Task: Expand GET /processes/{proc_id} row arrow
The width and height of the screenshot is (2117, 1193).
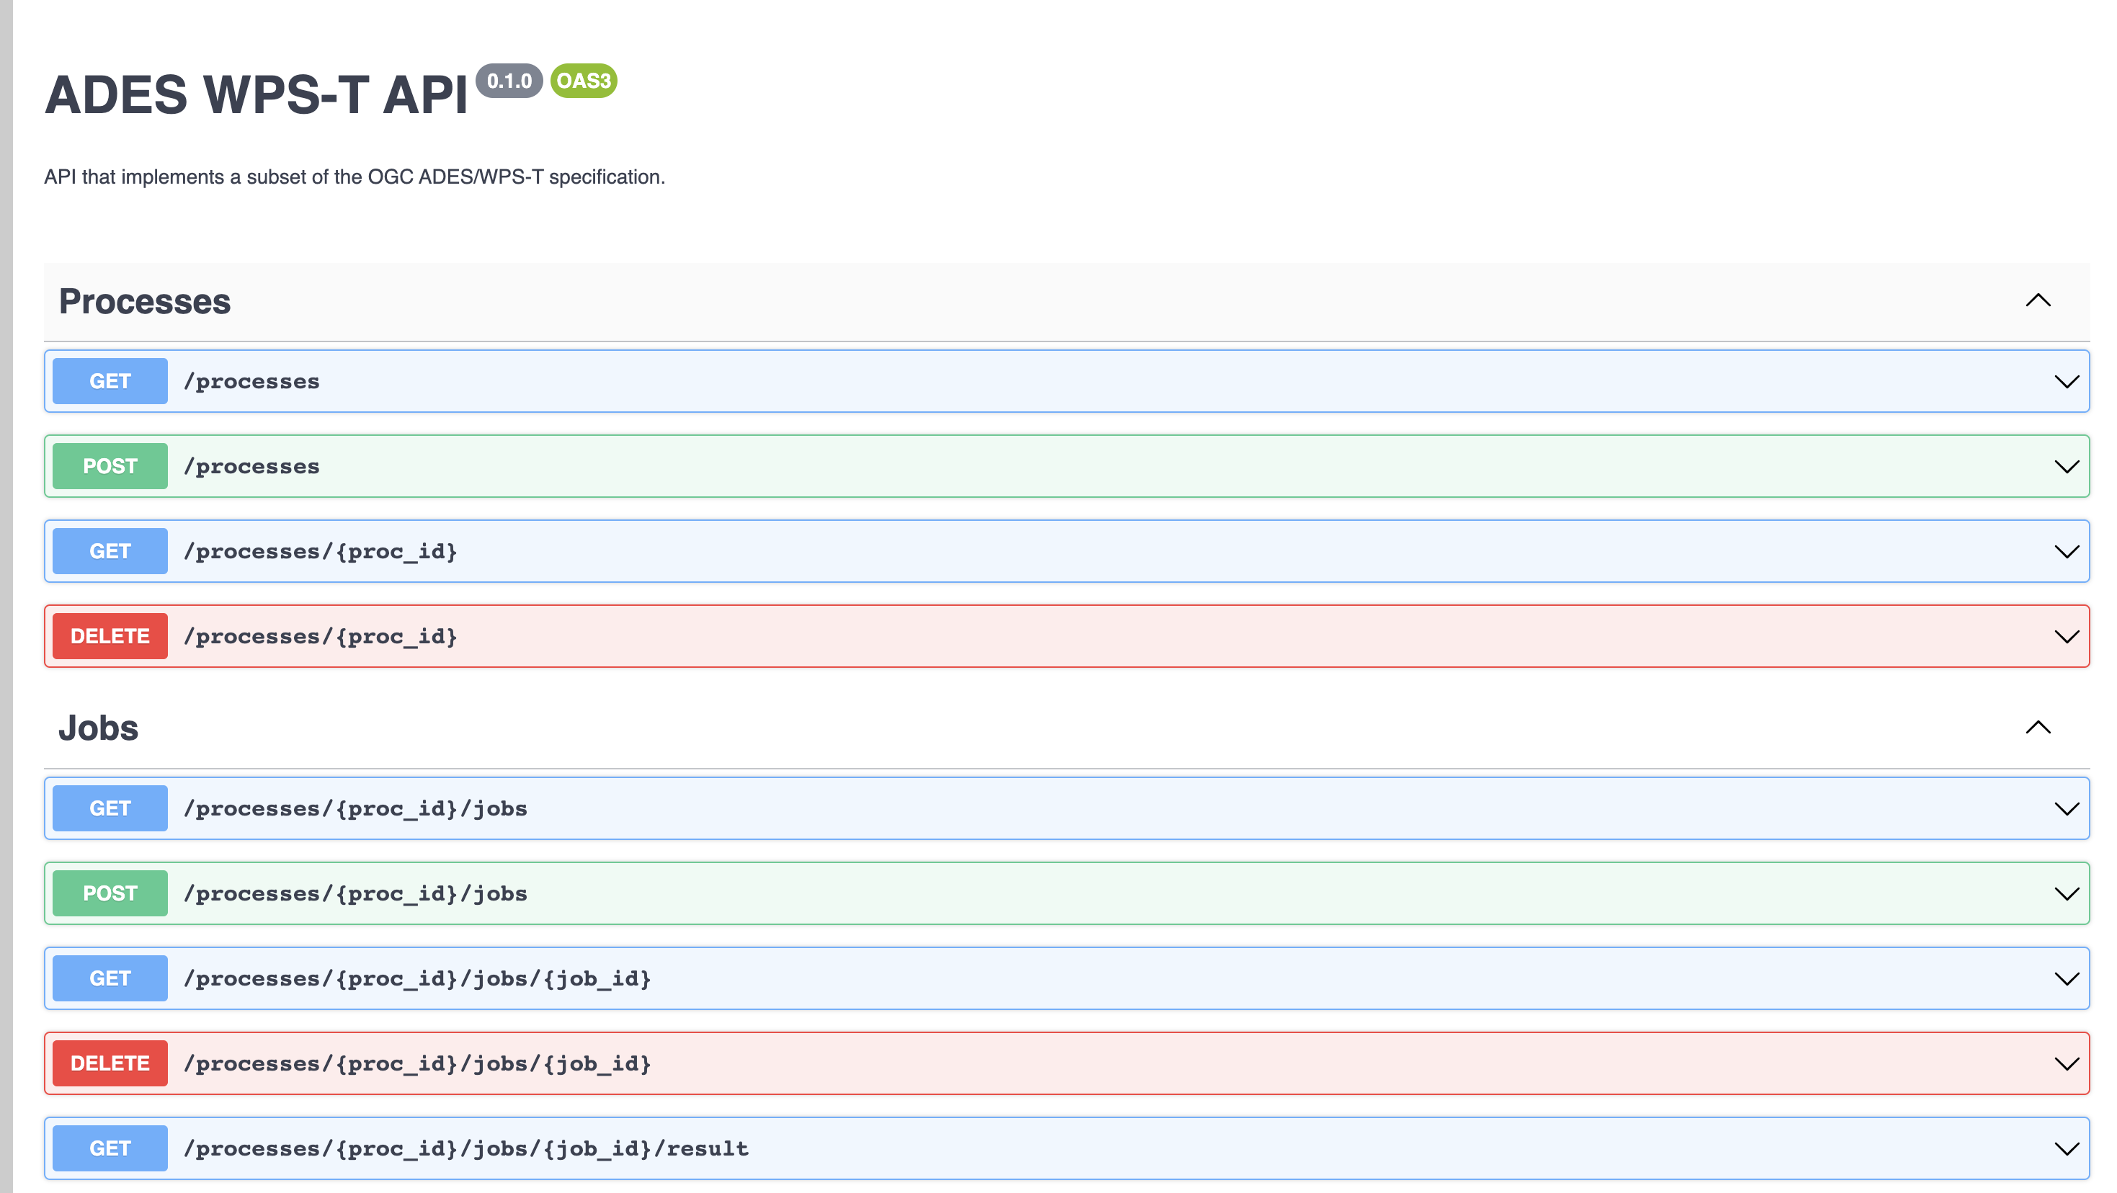Action: 2066,552
